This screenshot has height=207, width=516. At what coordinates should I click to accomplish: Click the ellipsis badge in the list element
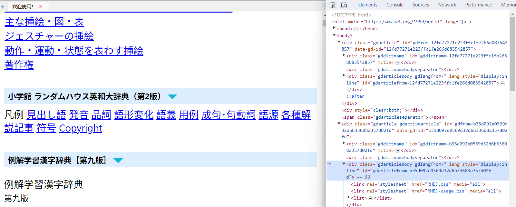coord(370,198)
